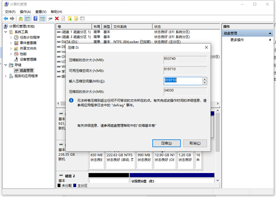276x197 pixels.
Task: Select the 计算机管理(本地) root node icon
Action: 5,26
